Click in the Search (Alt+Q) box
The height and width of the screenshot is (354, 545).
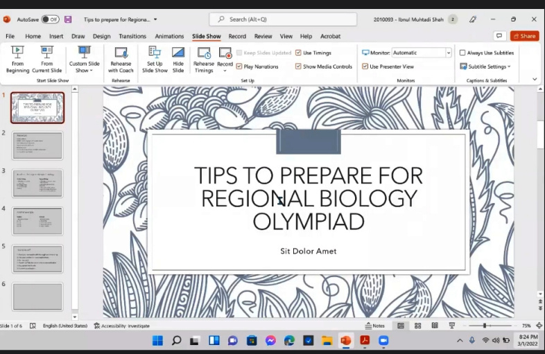pyautogui.click(x=283, y=19)
